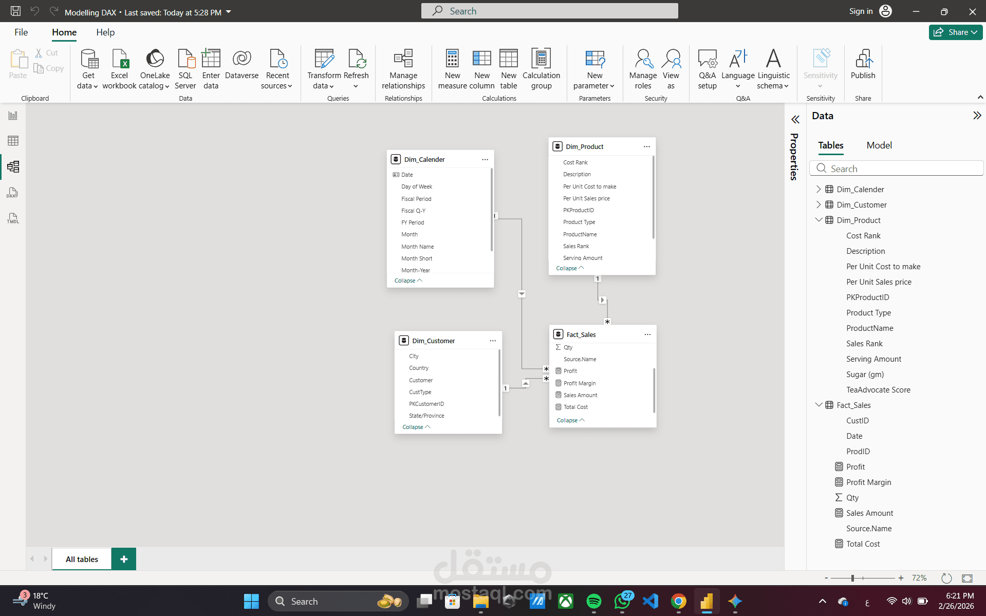Switch to the Model tab in Data pane
986x616 pixels.
879,145
